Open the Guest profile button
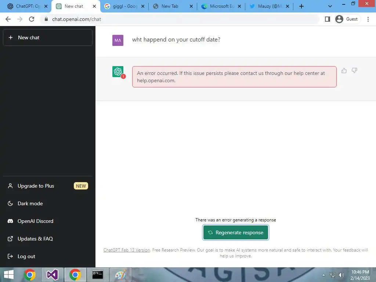 [347, 19]
